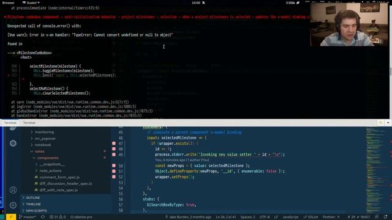
Task: Expand the note_actions folder
Action: click(50, 170)
